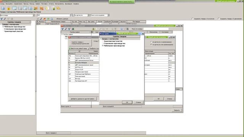Click the orange box icon with green arrow
The image size is (244, 137).
(36, 8)
